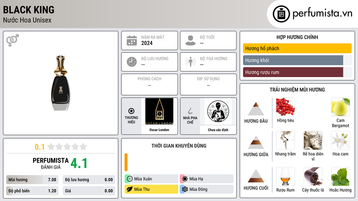Select the highlighted Mùa Thu season chip
The image size is (358, 201).
coord(151,189)
